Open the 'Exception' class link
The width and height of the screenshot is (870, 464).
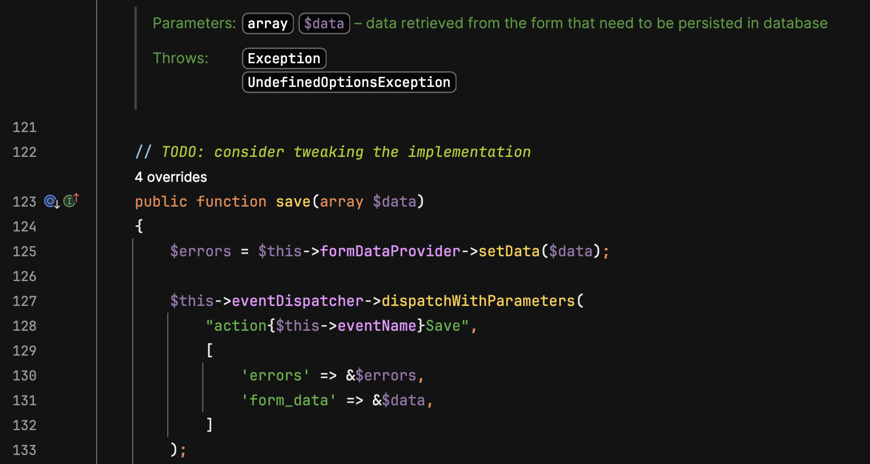coord(284,59)
